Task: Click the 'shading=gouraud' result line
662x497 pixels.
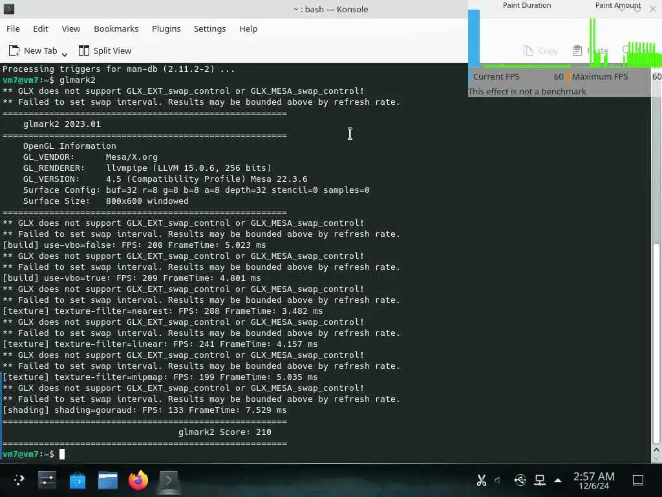Action: click(x=144, y=410)
